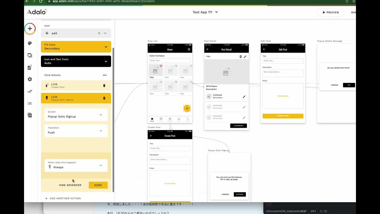Select the Edit Post screen label
Screen dimensions: 380x214
(x=266, y=41)
